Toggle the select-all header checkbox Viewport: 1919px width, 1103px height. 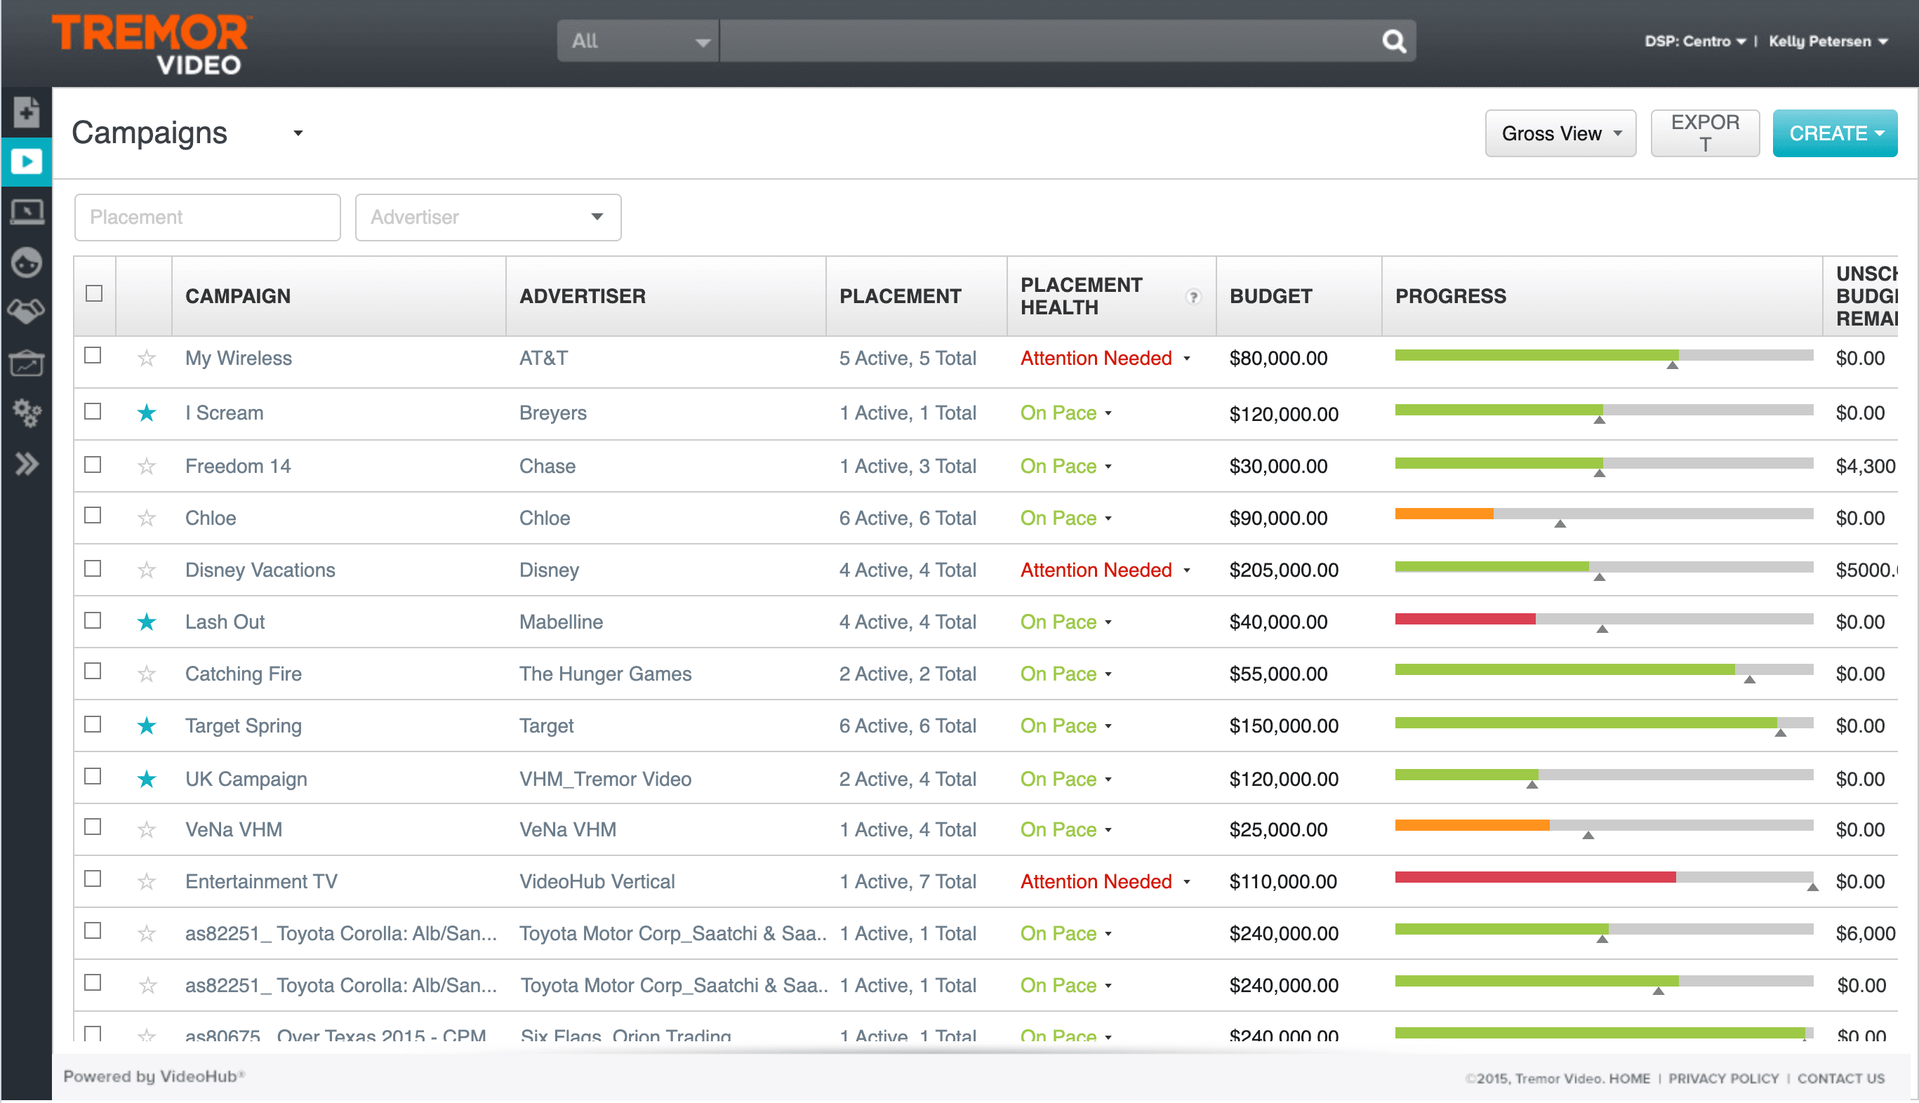click(94, 293)
